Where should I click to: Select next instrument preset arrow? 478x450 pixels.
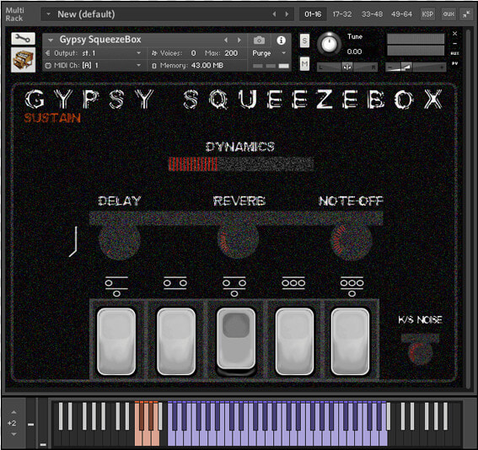239,40
